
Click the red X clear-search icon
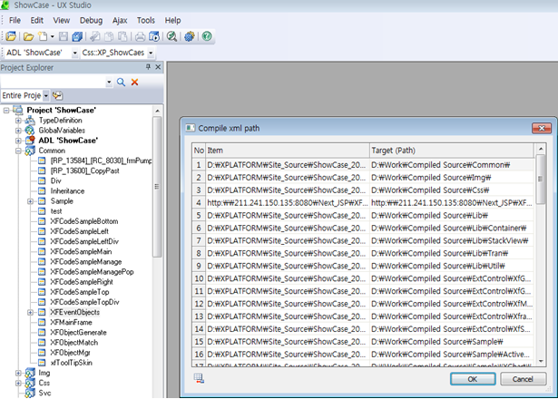tap(135, 83)
